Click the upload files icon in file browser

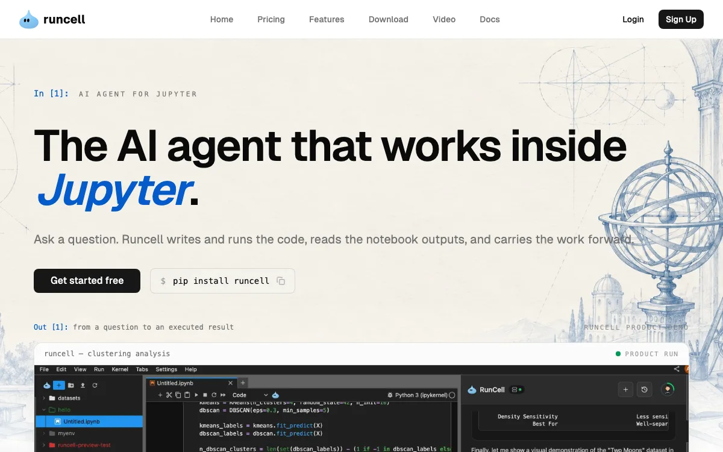pyautogui.click(x=83, y=386)
